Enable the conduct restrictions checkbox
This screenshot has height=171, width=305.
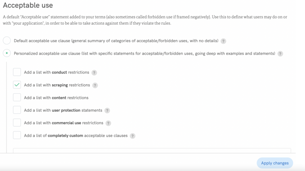coord(17,72)
